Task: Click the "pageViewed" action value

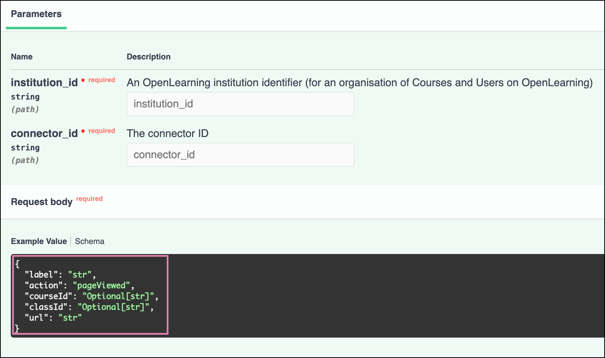Action: (x=102, y=286)
